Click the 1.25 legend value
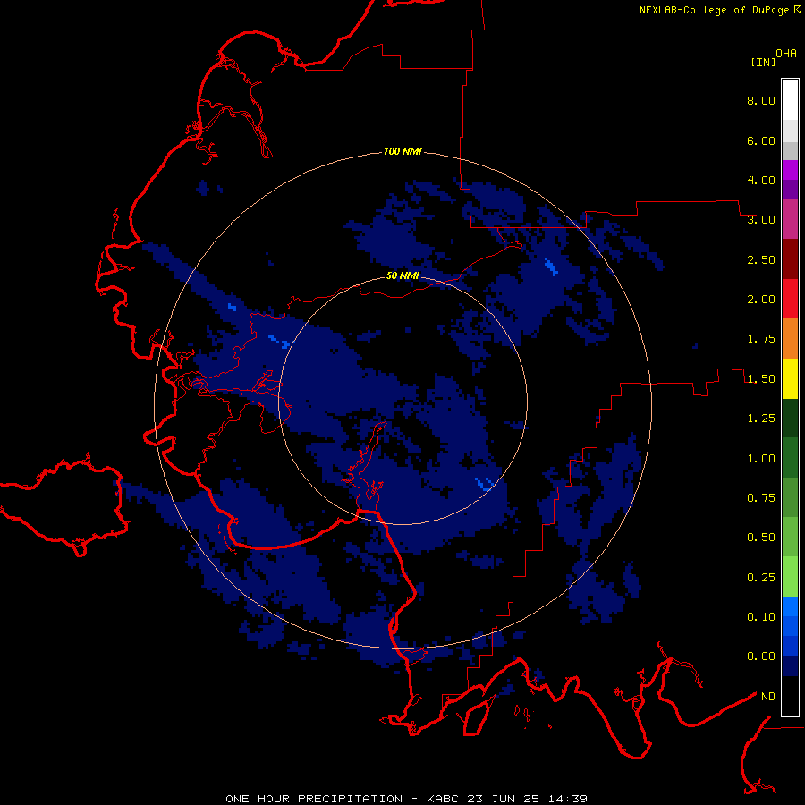805x805 pixels. (761, 419)
